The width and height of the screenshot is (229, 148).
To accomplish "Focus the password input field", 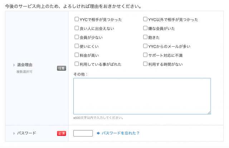I will 83,133.
